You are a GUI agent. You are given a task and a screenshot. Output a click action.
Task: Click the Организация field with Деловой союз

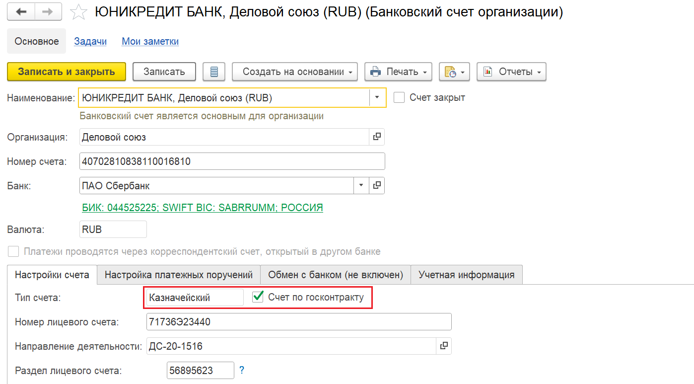click(x=224, y=137)
